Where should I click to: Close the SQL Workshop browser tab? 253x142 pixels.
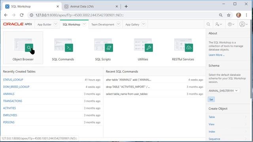(x=58, y=6)
